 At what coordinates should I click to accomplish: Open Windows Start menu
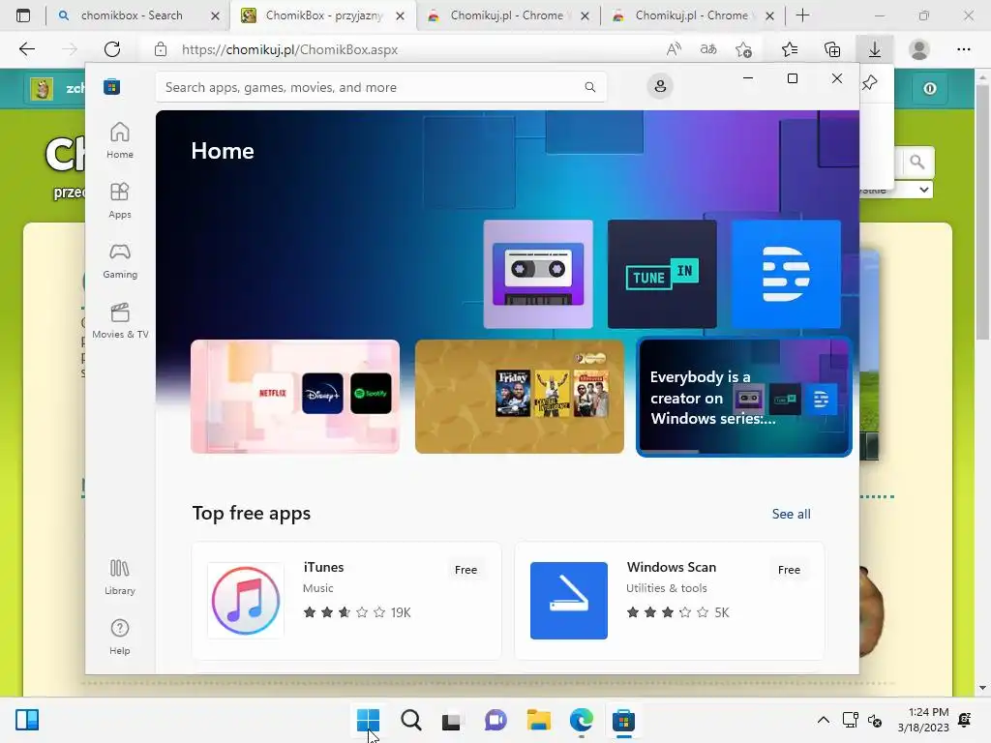coord(368,720)
